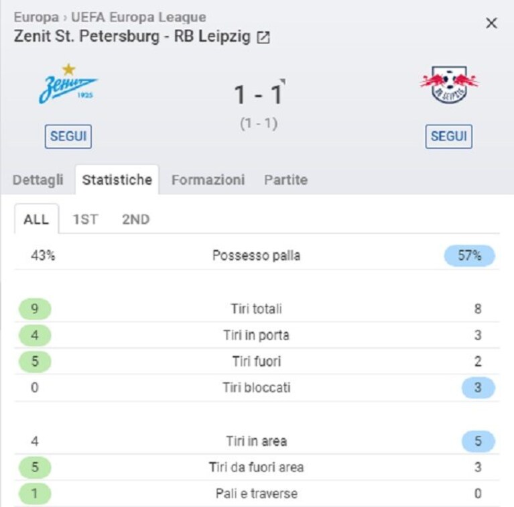Click the Pali e traverse statistic row
This screenshot has height=507, width=514.
pyautogui.click(x=257, y=493)
